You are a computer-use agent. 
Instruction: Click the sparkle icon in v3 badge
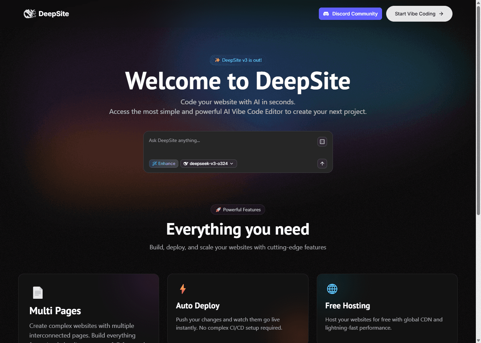click(x=217, y=60)
